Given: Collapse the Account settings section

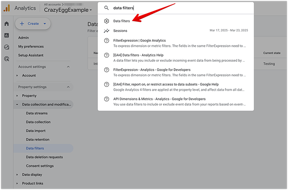Looking at the screenshot, I should tap(68, 67).
